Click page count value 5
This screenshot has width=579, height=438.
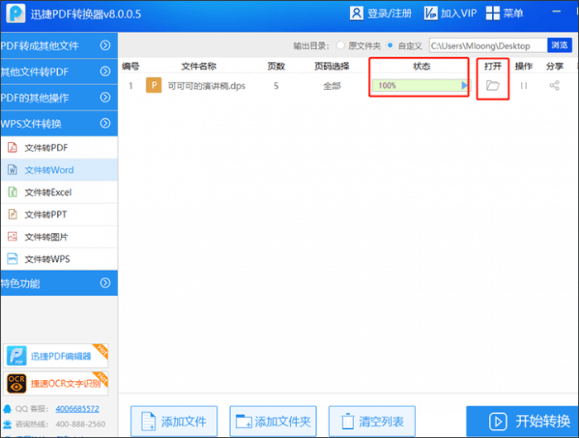pyautogui.click(x=275, y=86)
